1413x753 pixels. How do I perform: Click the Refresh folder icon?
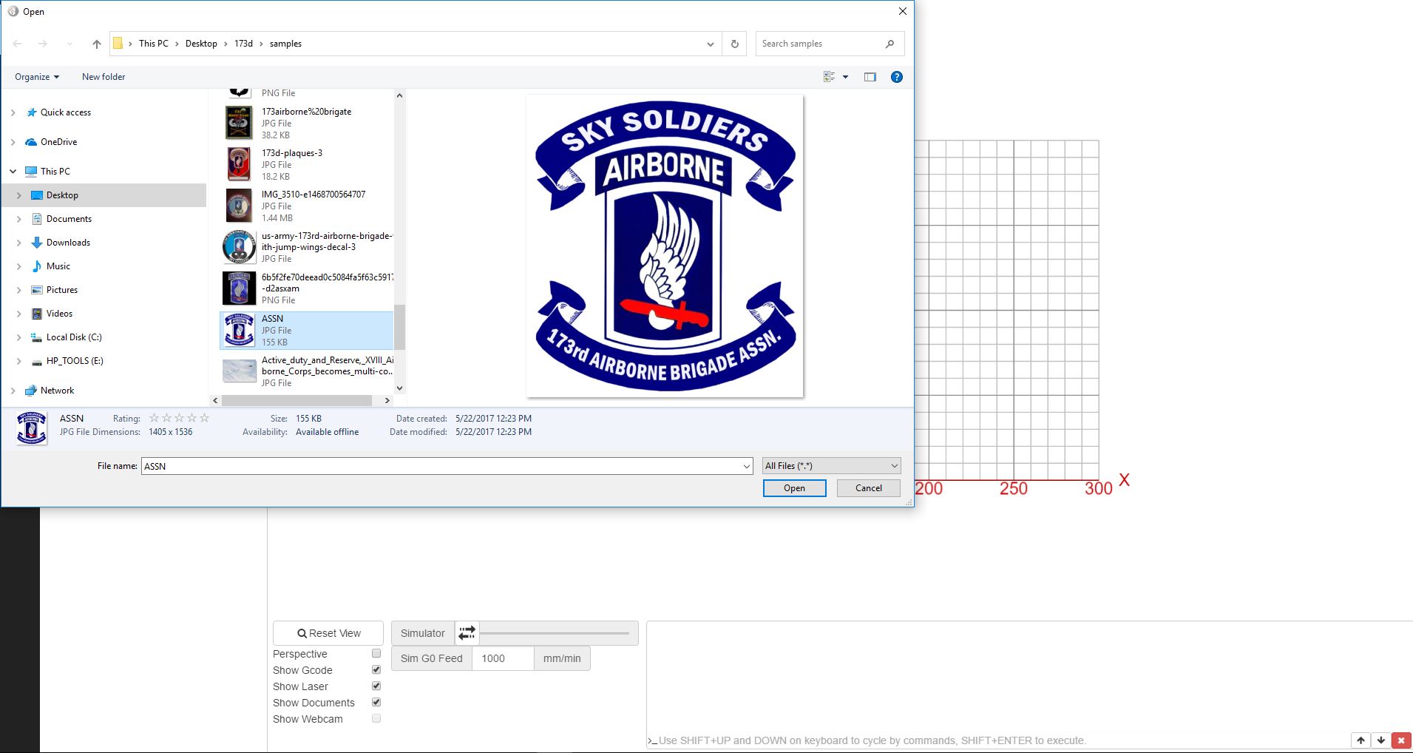pos(734,44)
